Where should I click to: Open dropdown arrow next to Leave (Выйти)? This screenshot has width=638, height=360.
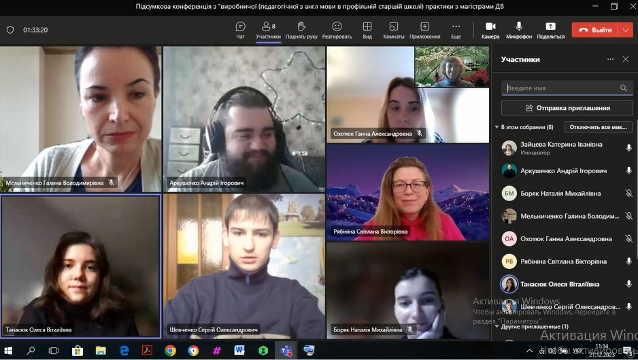[x=626, y=30]
